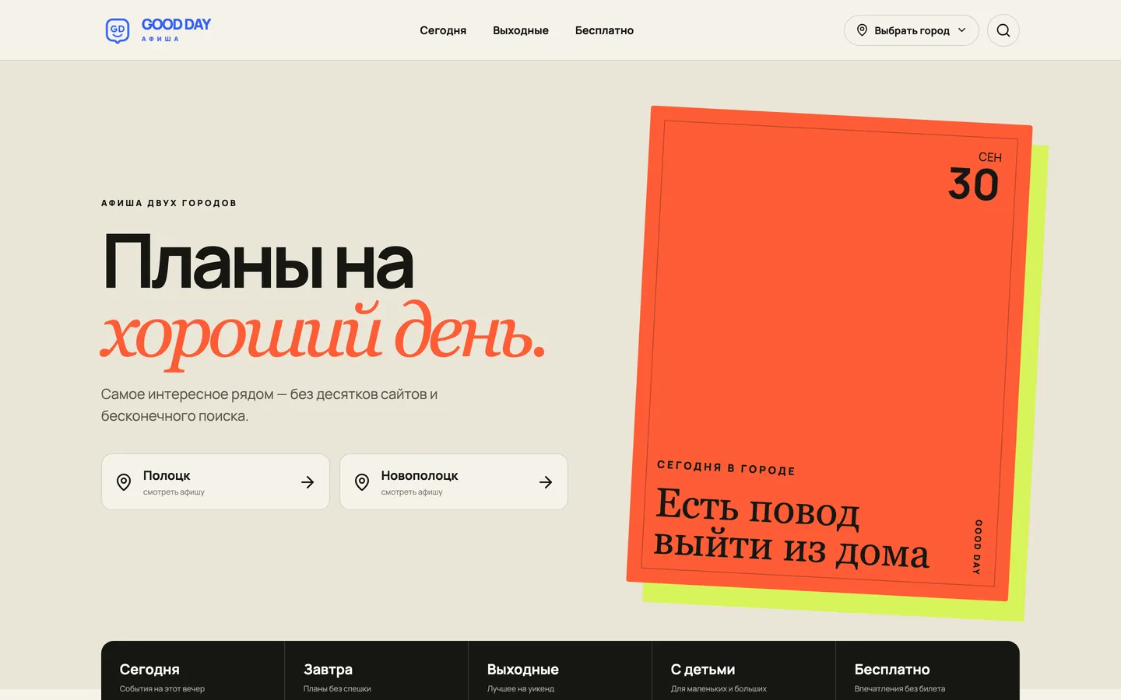Screen dimensions: 1121x700
Task: Click the Good Day logo icon
Action: 118,30
